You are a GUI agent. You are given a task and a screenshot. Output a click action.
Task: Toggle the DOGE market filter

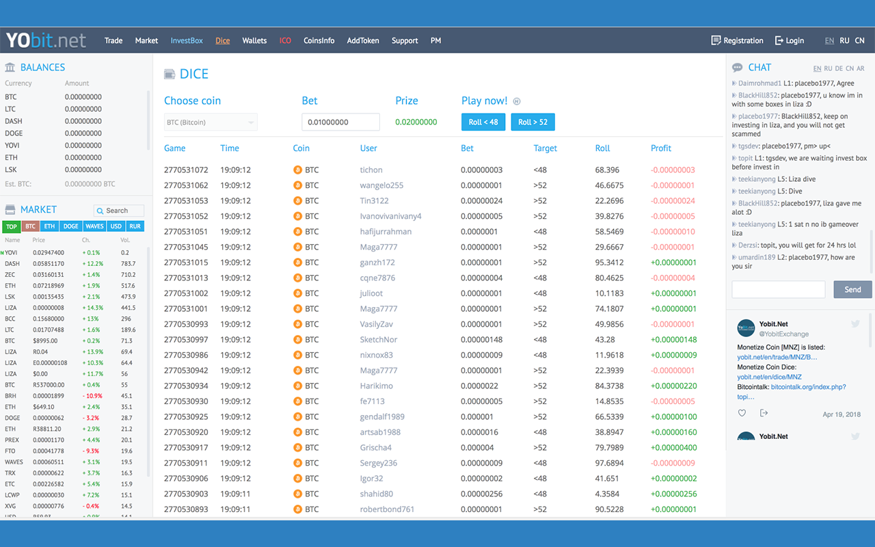point(71,226)
